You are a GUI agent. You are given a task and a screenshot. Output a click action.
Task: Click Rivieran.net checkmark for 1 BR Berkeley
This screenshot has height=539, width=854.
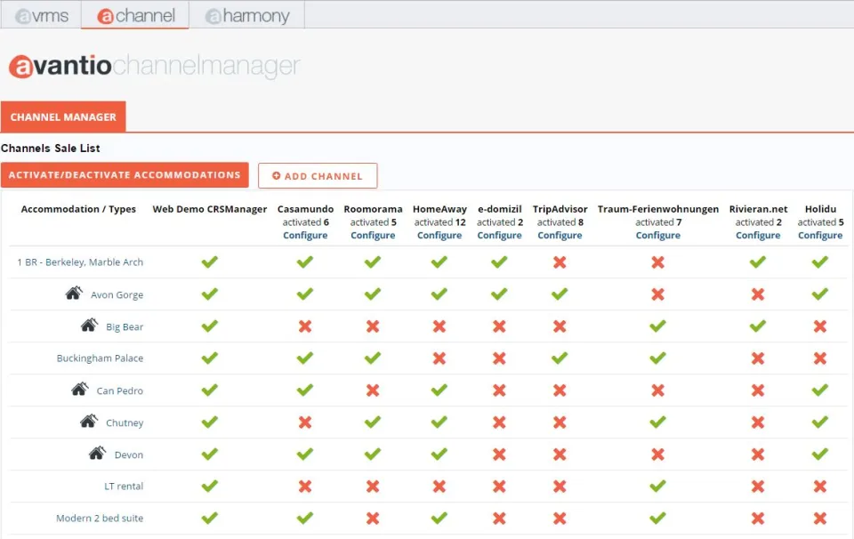click(x=758, y=261)
